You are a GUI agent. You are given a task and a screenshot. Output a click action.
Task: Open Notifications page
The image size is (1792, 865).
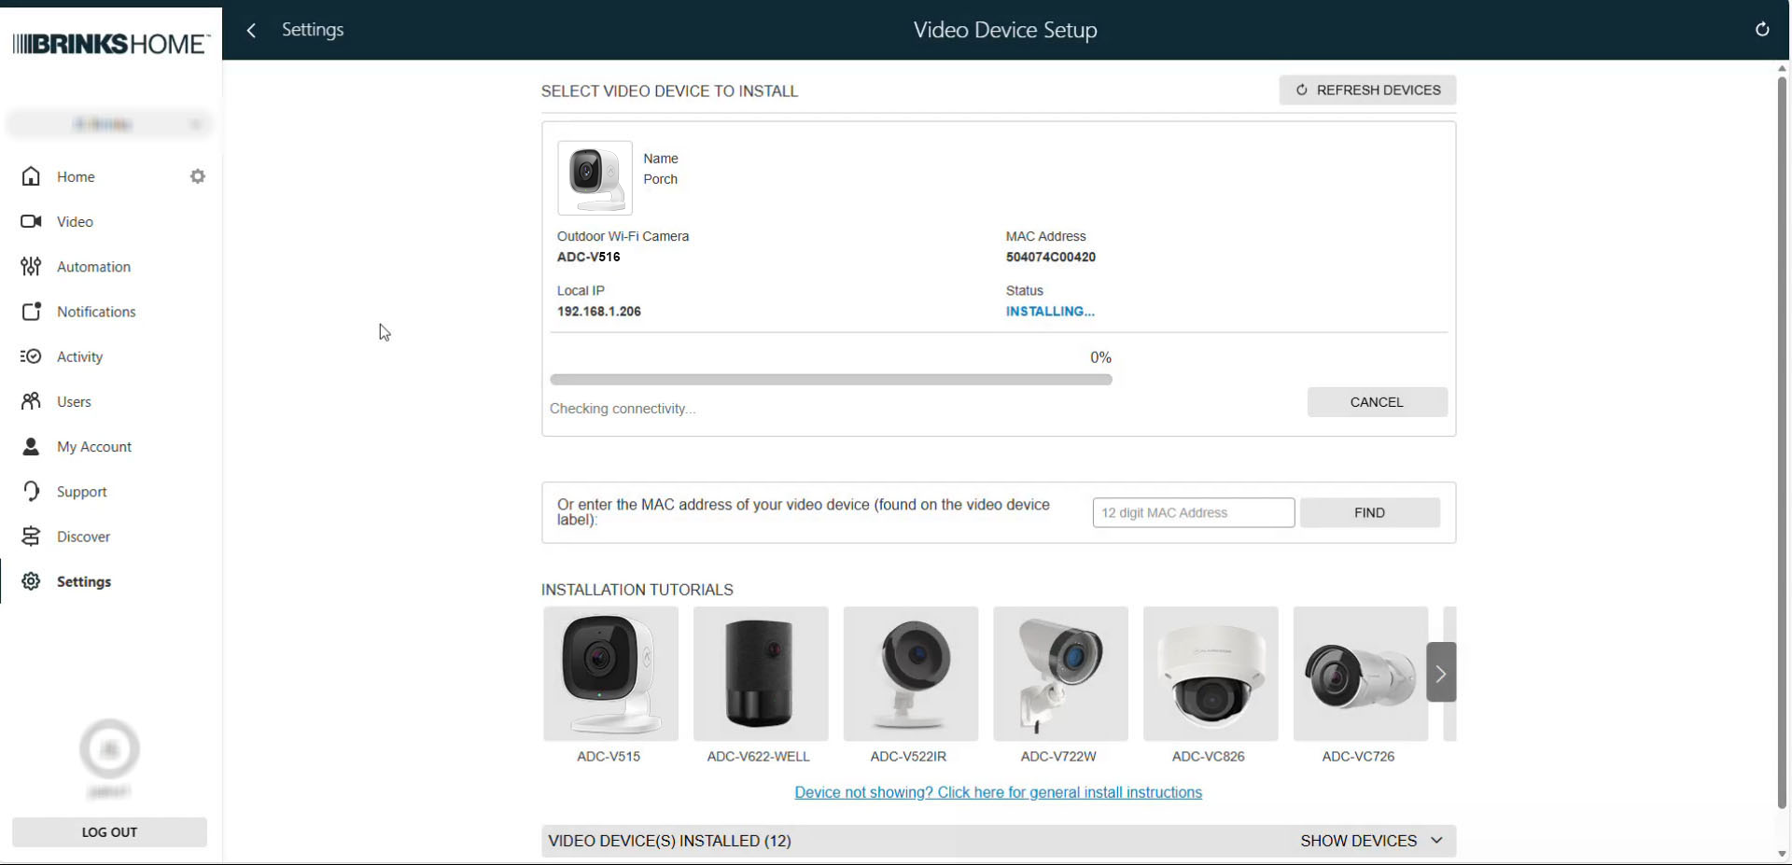click(96, 312)
